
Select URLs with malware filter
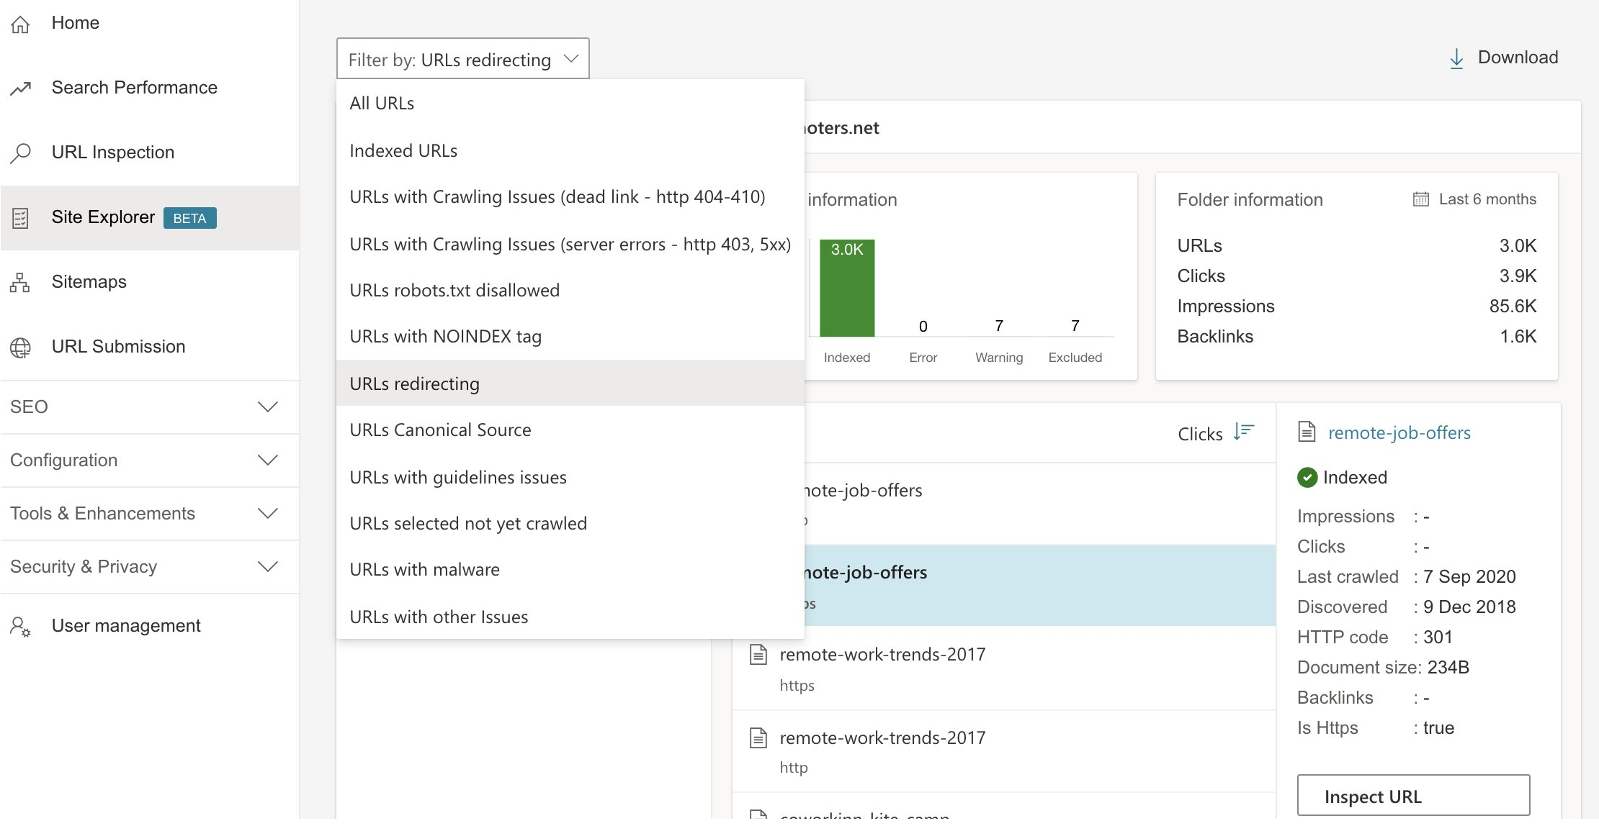[570, 570]
